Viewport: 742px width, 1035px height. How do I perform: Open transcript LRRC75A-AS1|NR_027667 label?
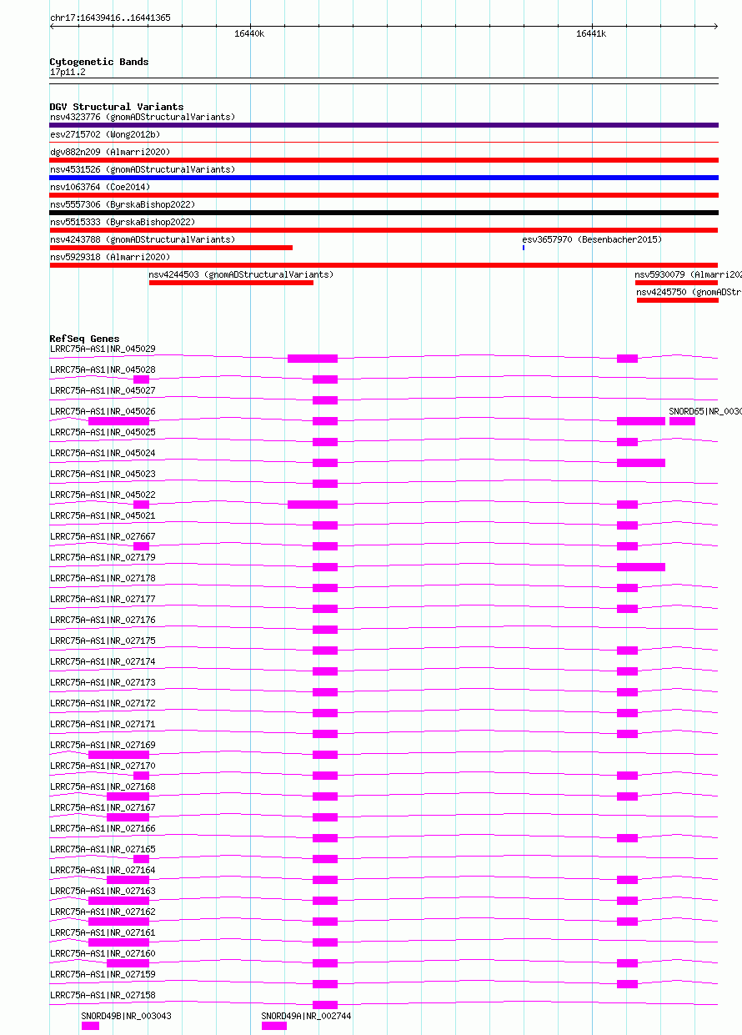(103, 536)
